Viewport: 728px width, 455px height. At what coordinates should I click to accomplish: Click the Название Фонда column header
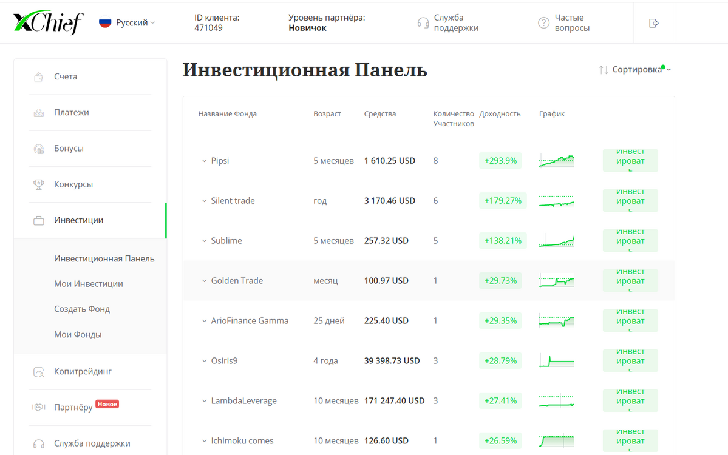(x=228, y=114)
